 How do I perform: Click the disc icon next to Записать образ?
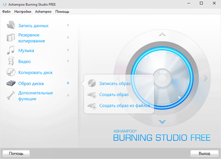pyautogui.click(x=92, y=83)
